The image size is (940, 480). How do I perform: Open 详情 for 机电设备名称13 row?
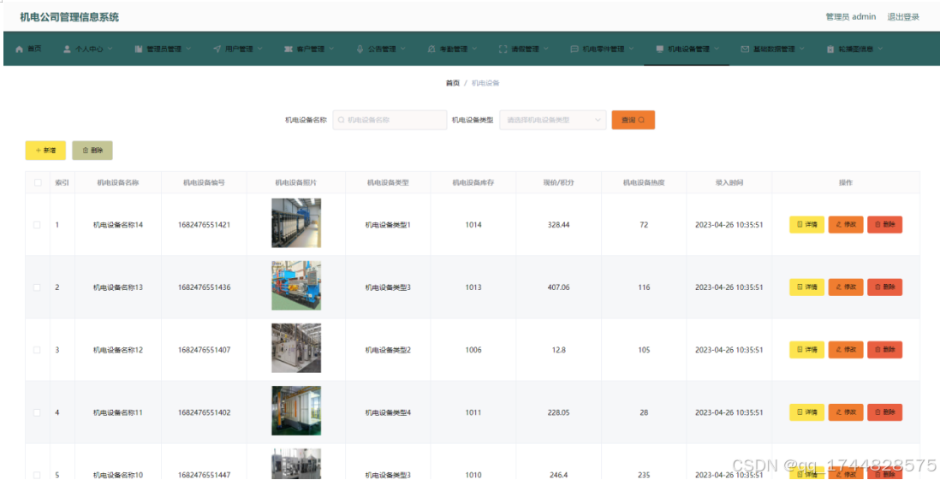tap(807, 287)
